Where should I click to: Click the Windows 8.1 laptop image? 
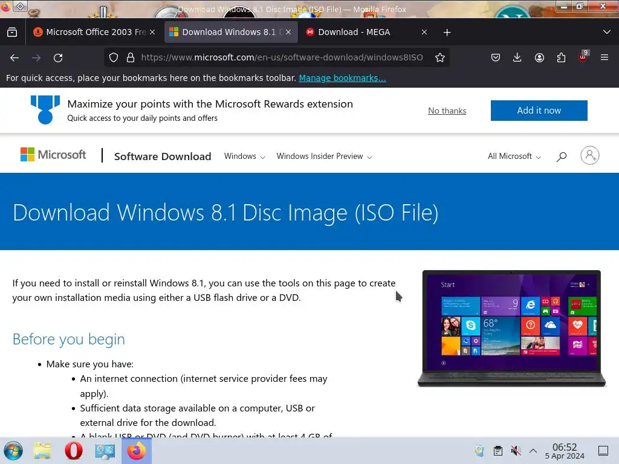coord(511,328)
